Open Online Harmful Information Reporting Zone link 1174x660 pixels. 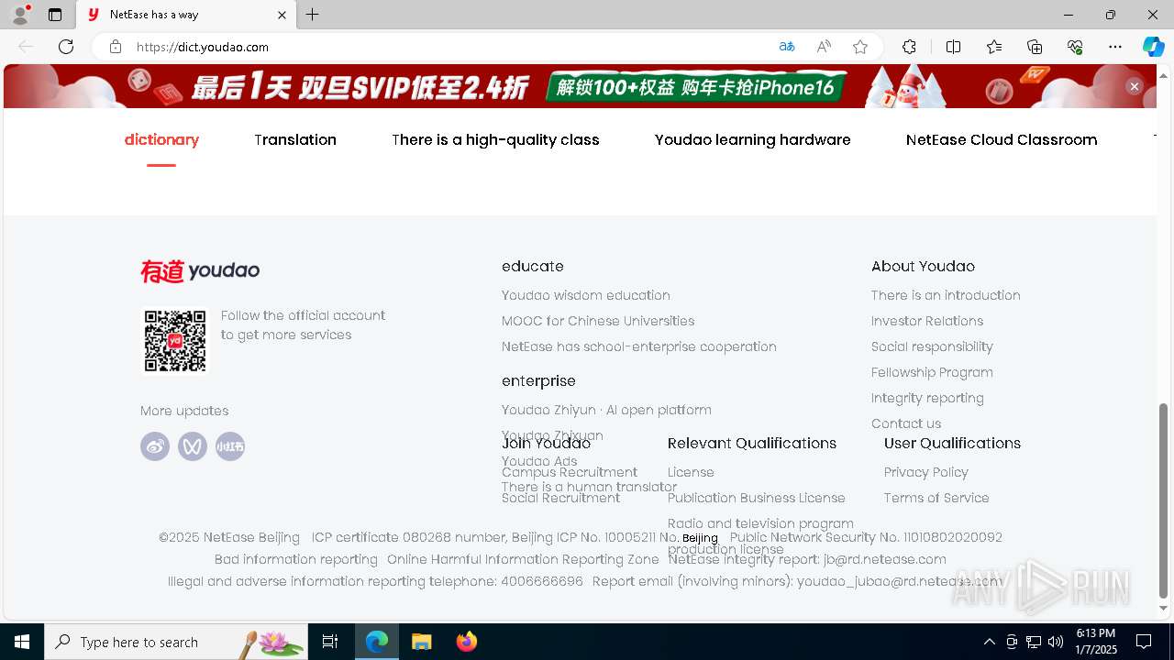[523, 559]
